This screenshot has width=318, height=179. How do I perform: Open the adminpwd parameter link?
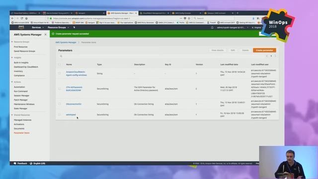coord(71,115)
